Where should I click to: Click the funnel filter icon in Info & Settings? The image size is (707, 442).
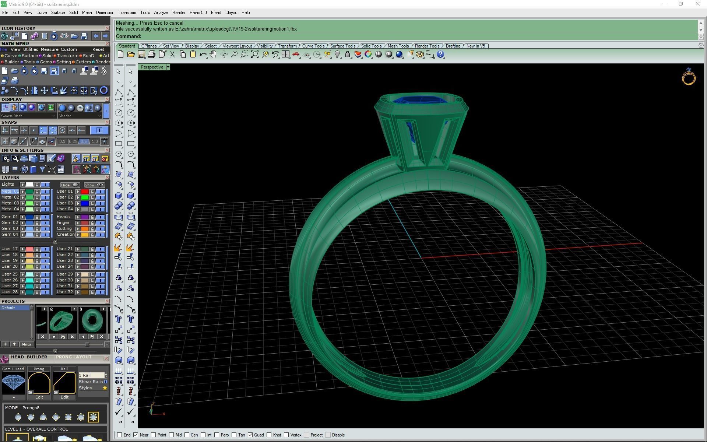tap(42, 169)
